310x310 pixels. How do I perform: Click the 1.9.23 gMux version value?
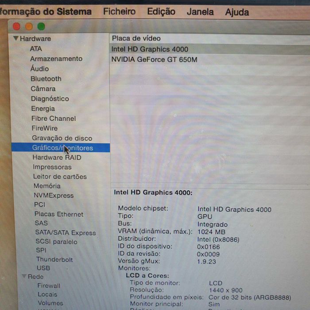click(x=206, y=262)
